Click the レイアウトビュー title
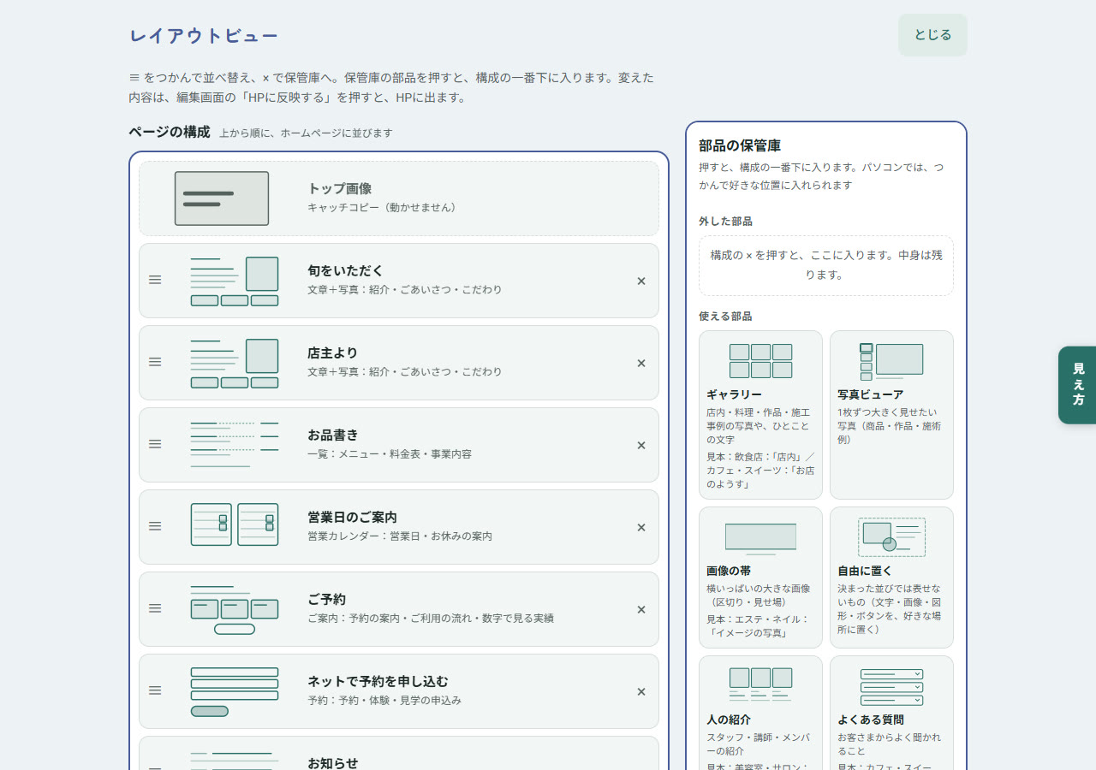The width and height of the screenshot is (1096, 770). tap(204, 36)
